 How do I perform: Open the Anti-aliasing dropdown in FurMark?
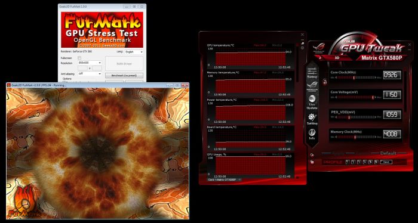tap(90, 73)
